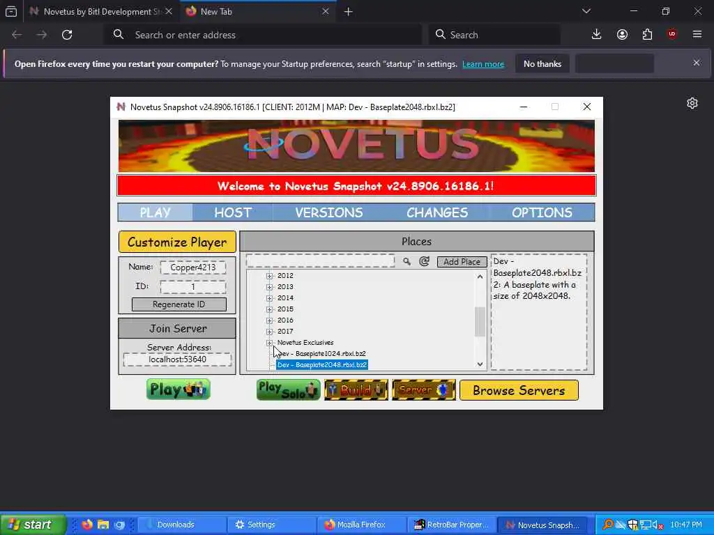Click the player Name input field
Screen dimensions: 714x535
[193, 267]
